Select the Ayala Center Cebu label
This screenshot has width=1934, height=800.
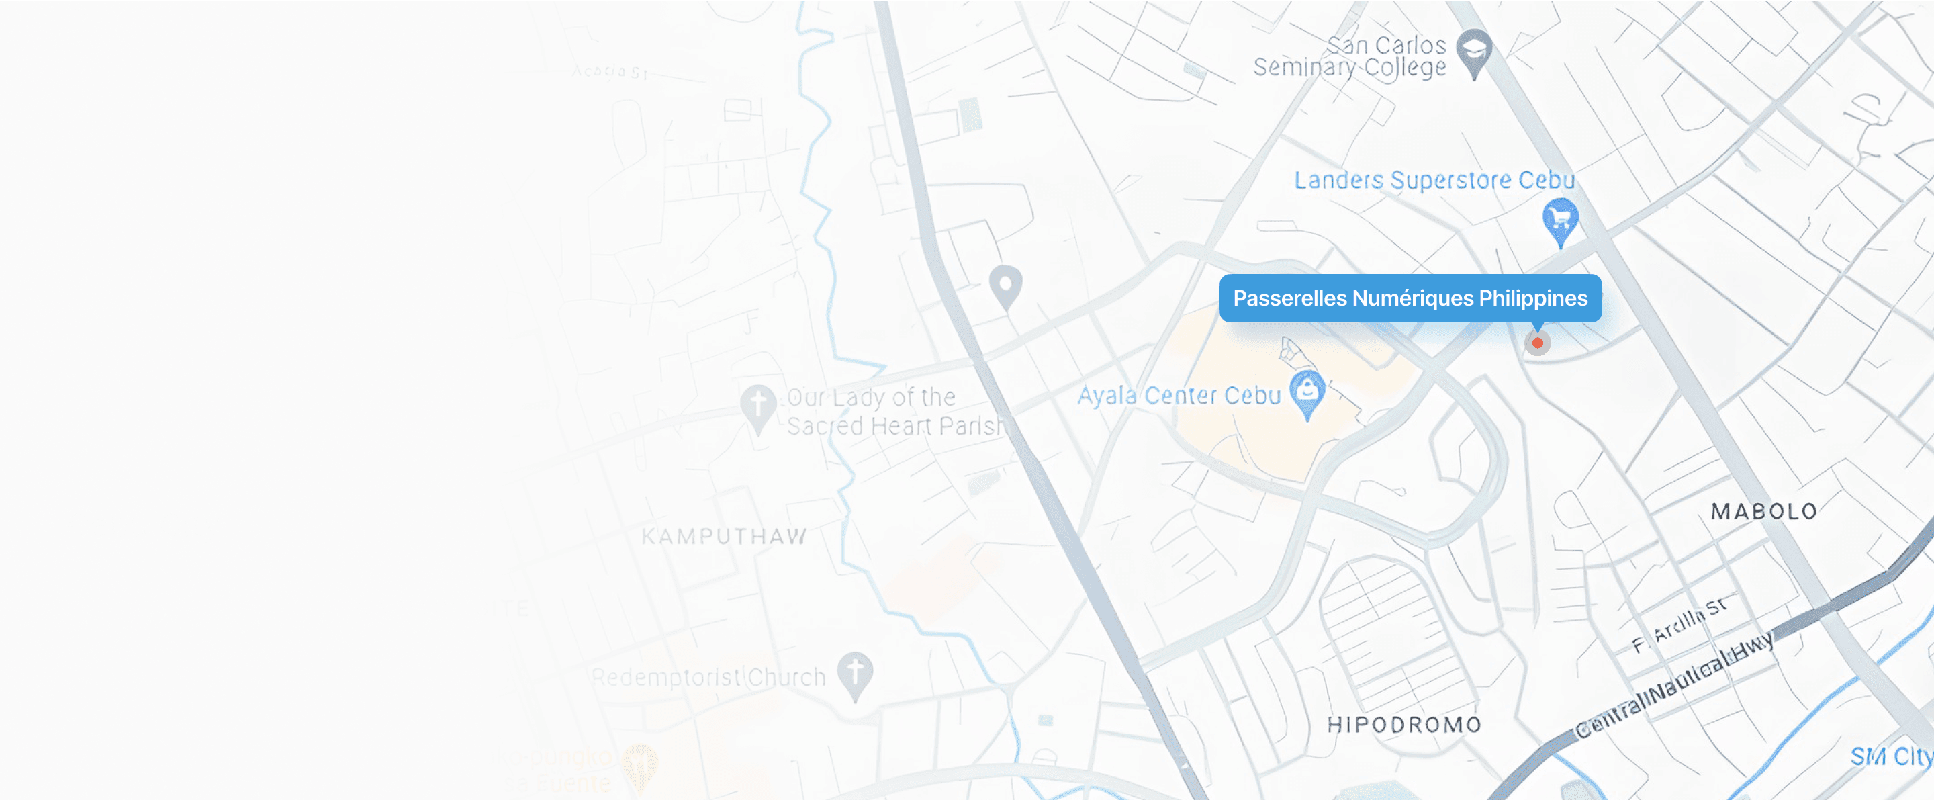(x=1179, y=395)
